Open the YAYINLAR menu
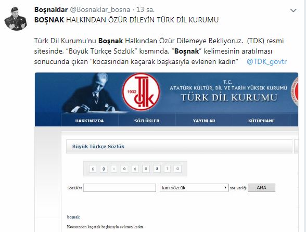Screen dimensions: 306x232 pyautogui.click(x=204, y=121)
